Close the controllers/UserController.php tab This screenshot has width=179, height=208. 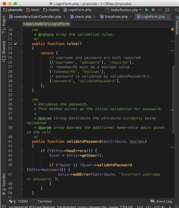point(64,17)
